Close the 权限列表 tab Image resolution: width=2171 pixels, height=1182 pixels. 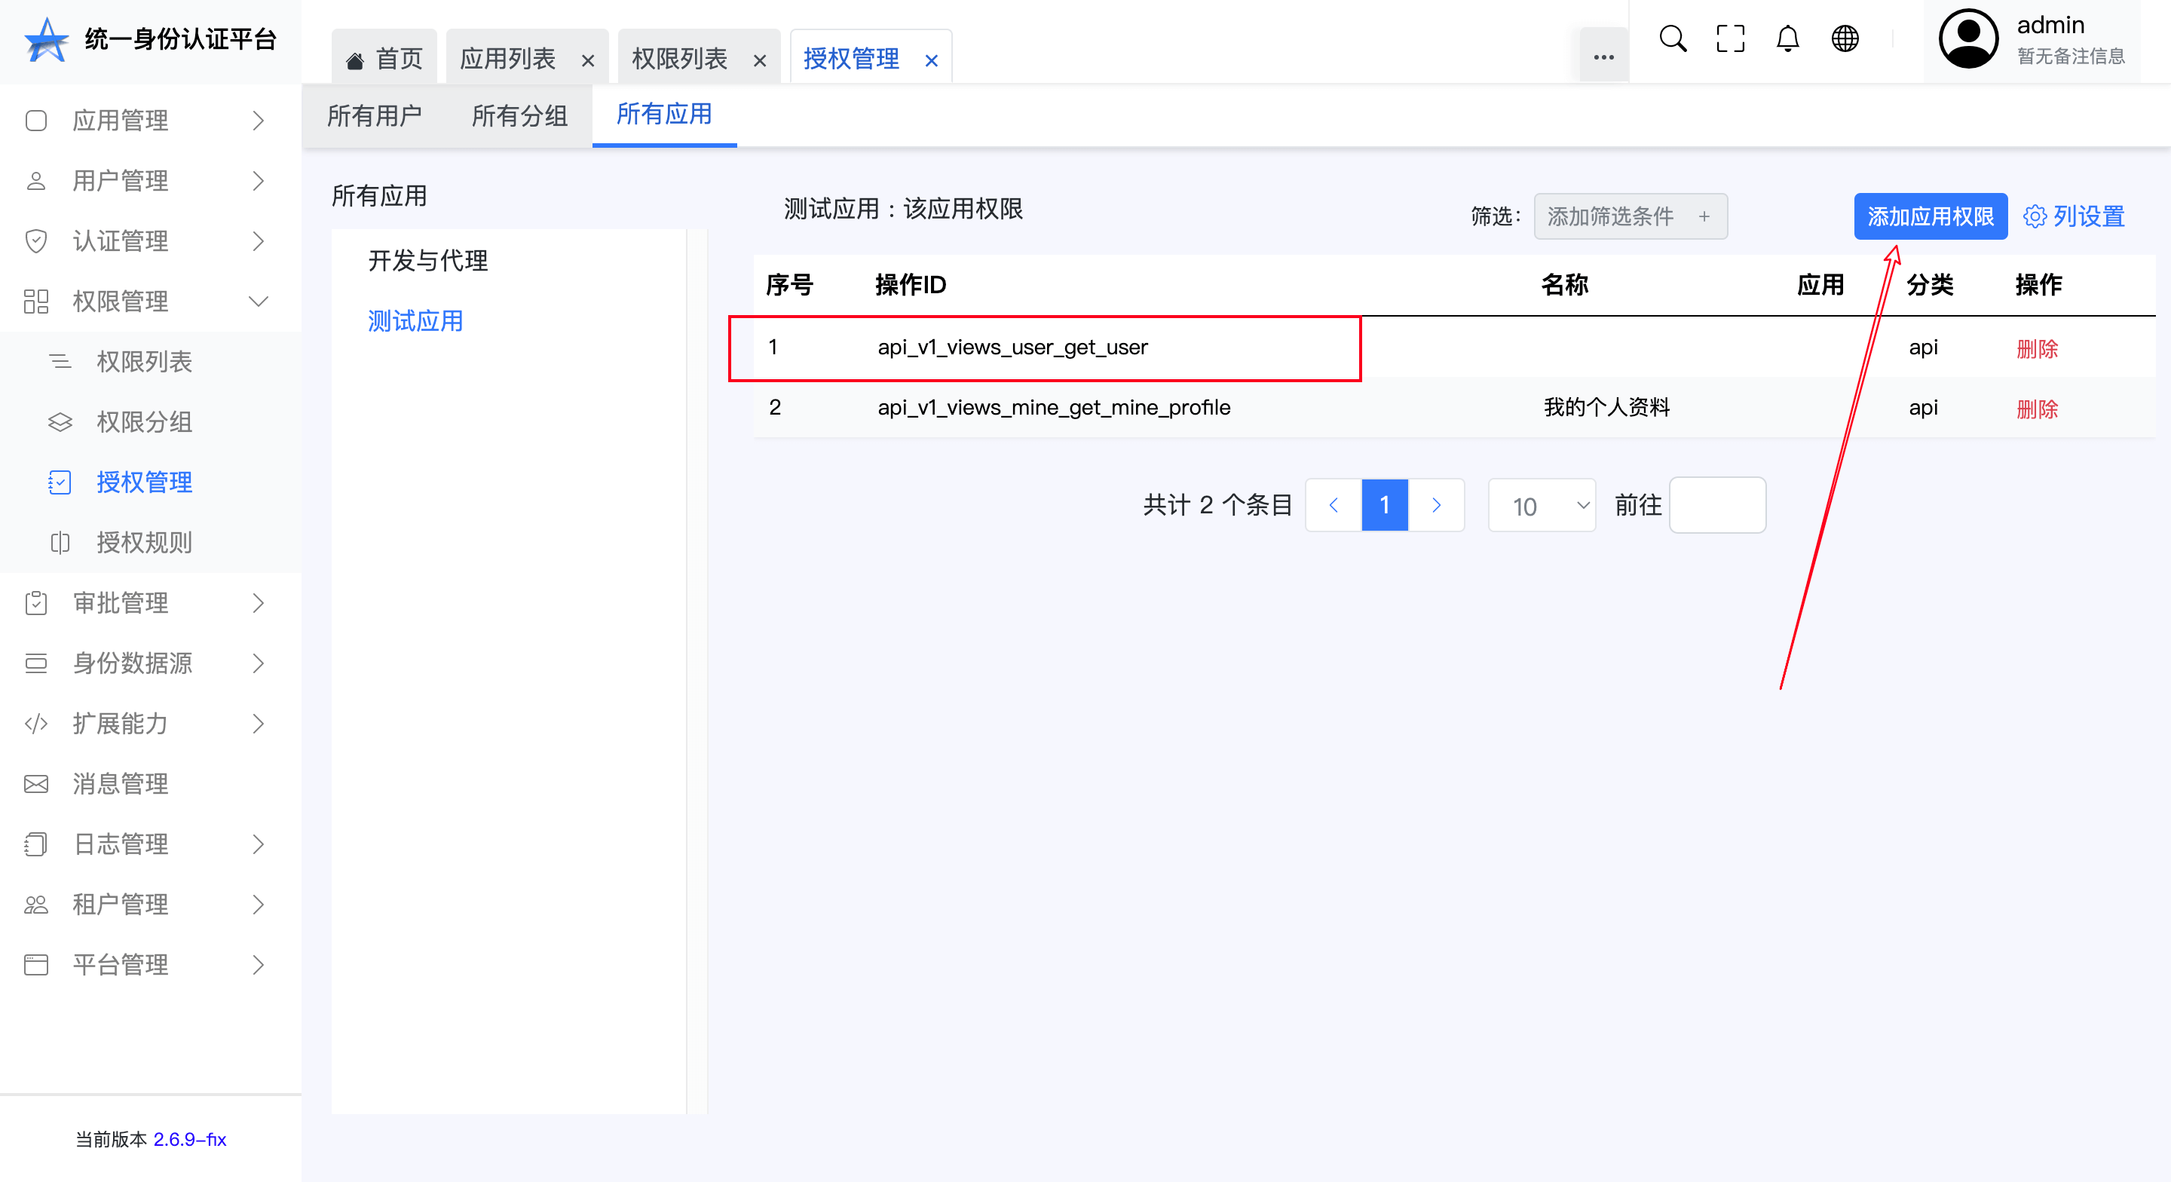coord(759,61)
